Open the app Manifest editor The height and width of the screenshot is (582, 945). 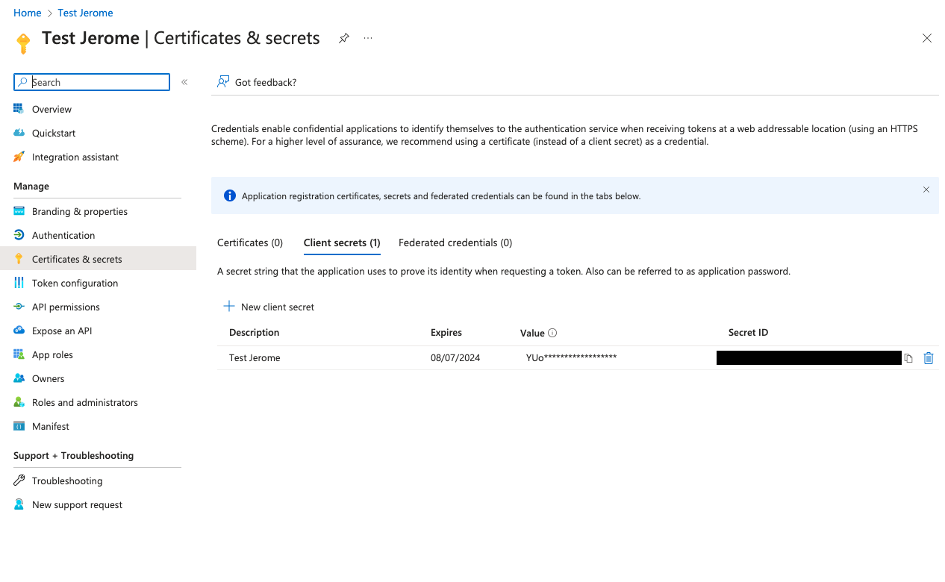click(x=50, y=426)
